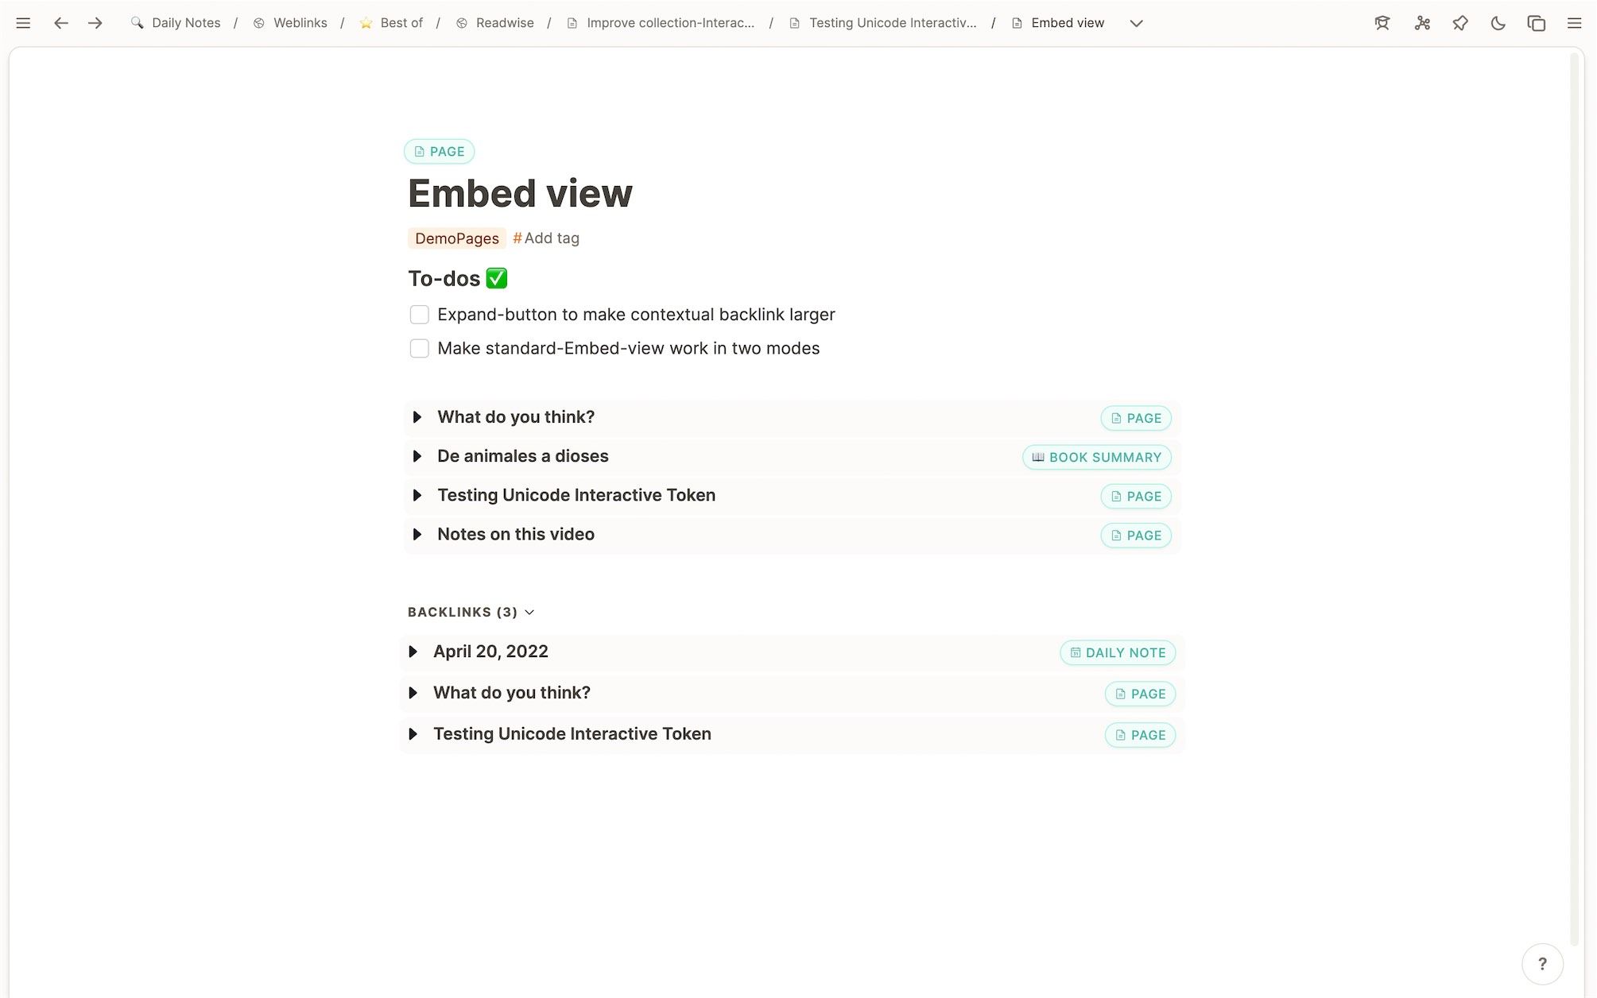Pin this page with pushpin icon
1597x998 pixels.
[1460, 23]
